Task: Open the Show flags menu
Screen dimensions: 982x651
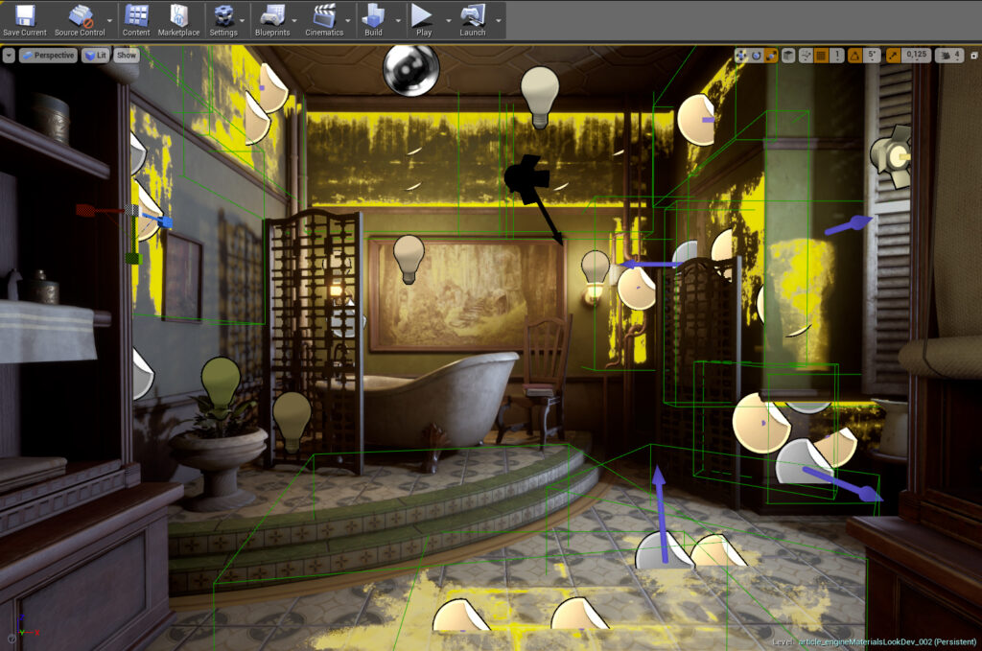Action: point(126,56)
